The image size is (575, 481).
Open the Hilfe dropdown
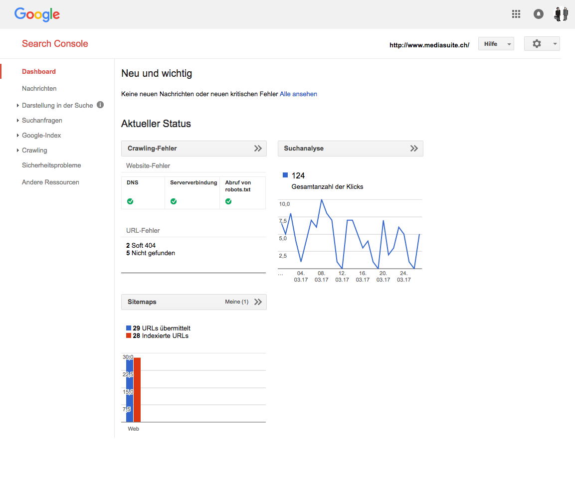click(x=496, y=44)
